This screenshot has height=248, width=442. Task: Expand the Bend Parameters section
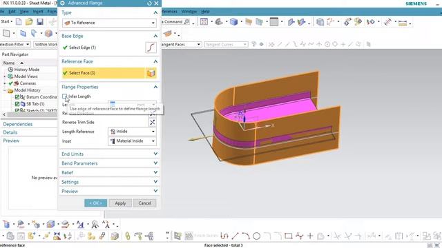pos(109,163)
